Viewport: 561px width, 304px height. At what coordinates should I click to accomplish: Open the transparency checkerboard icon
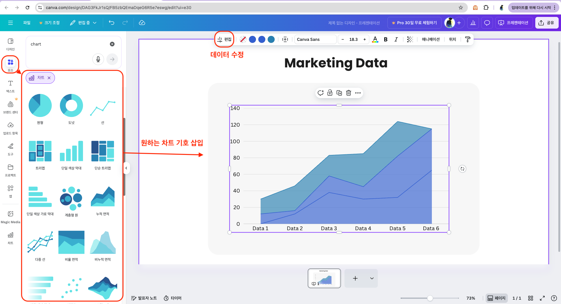(410, 39)
